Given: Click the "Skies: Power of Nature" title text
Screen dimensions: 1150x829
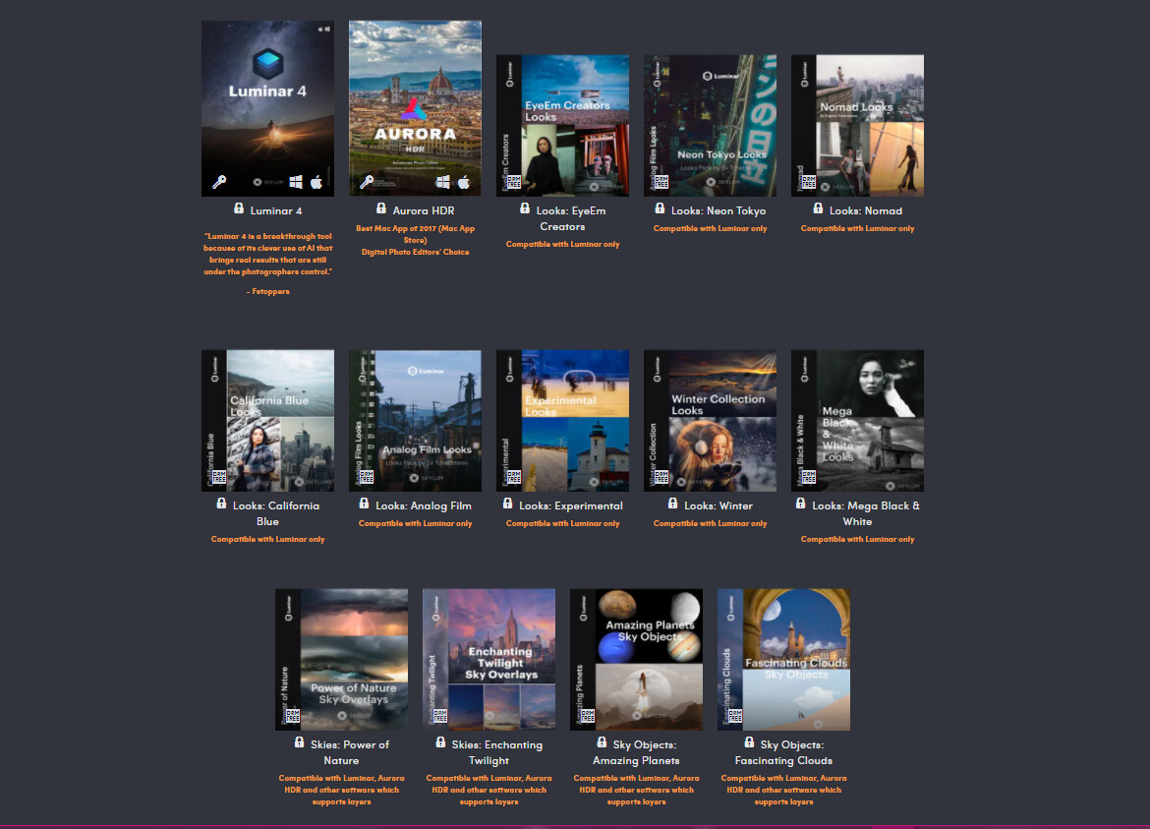Looking at the screenshot, I should coord(349,752).
